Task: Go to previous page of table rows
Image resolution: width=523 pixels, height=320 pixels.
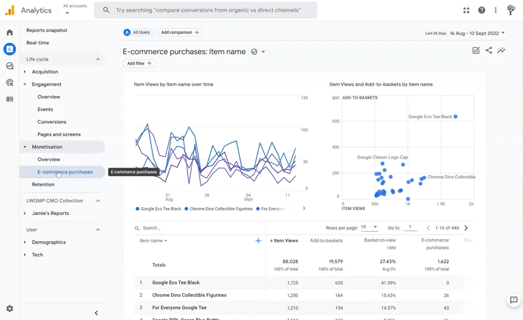Action: (x=428, y=228)
